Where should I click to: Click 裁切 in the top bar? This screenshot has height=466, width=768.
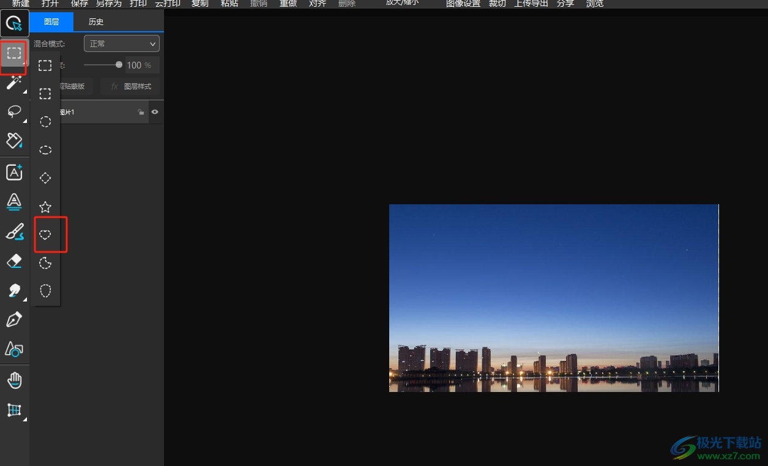[x=498, y=4]
